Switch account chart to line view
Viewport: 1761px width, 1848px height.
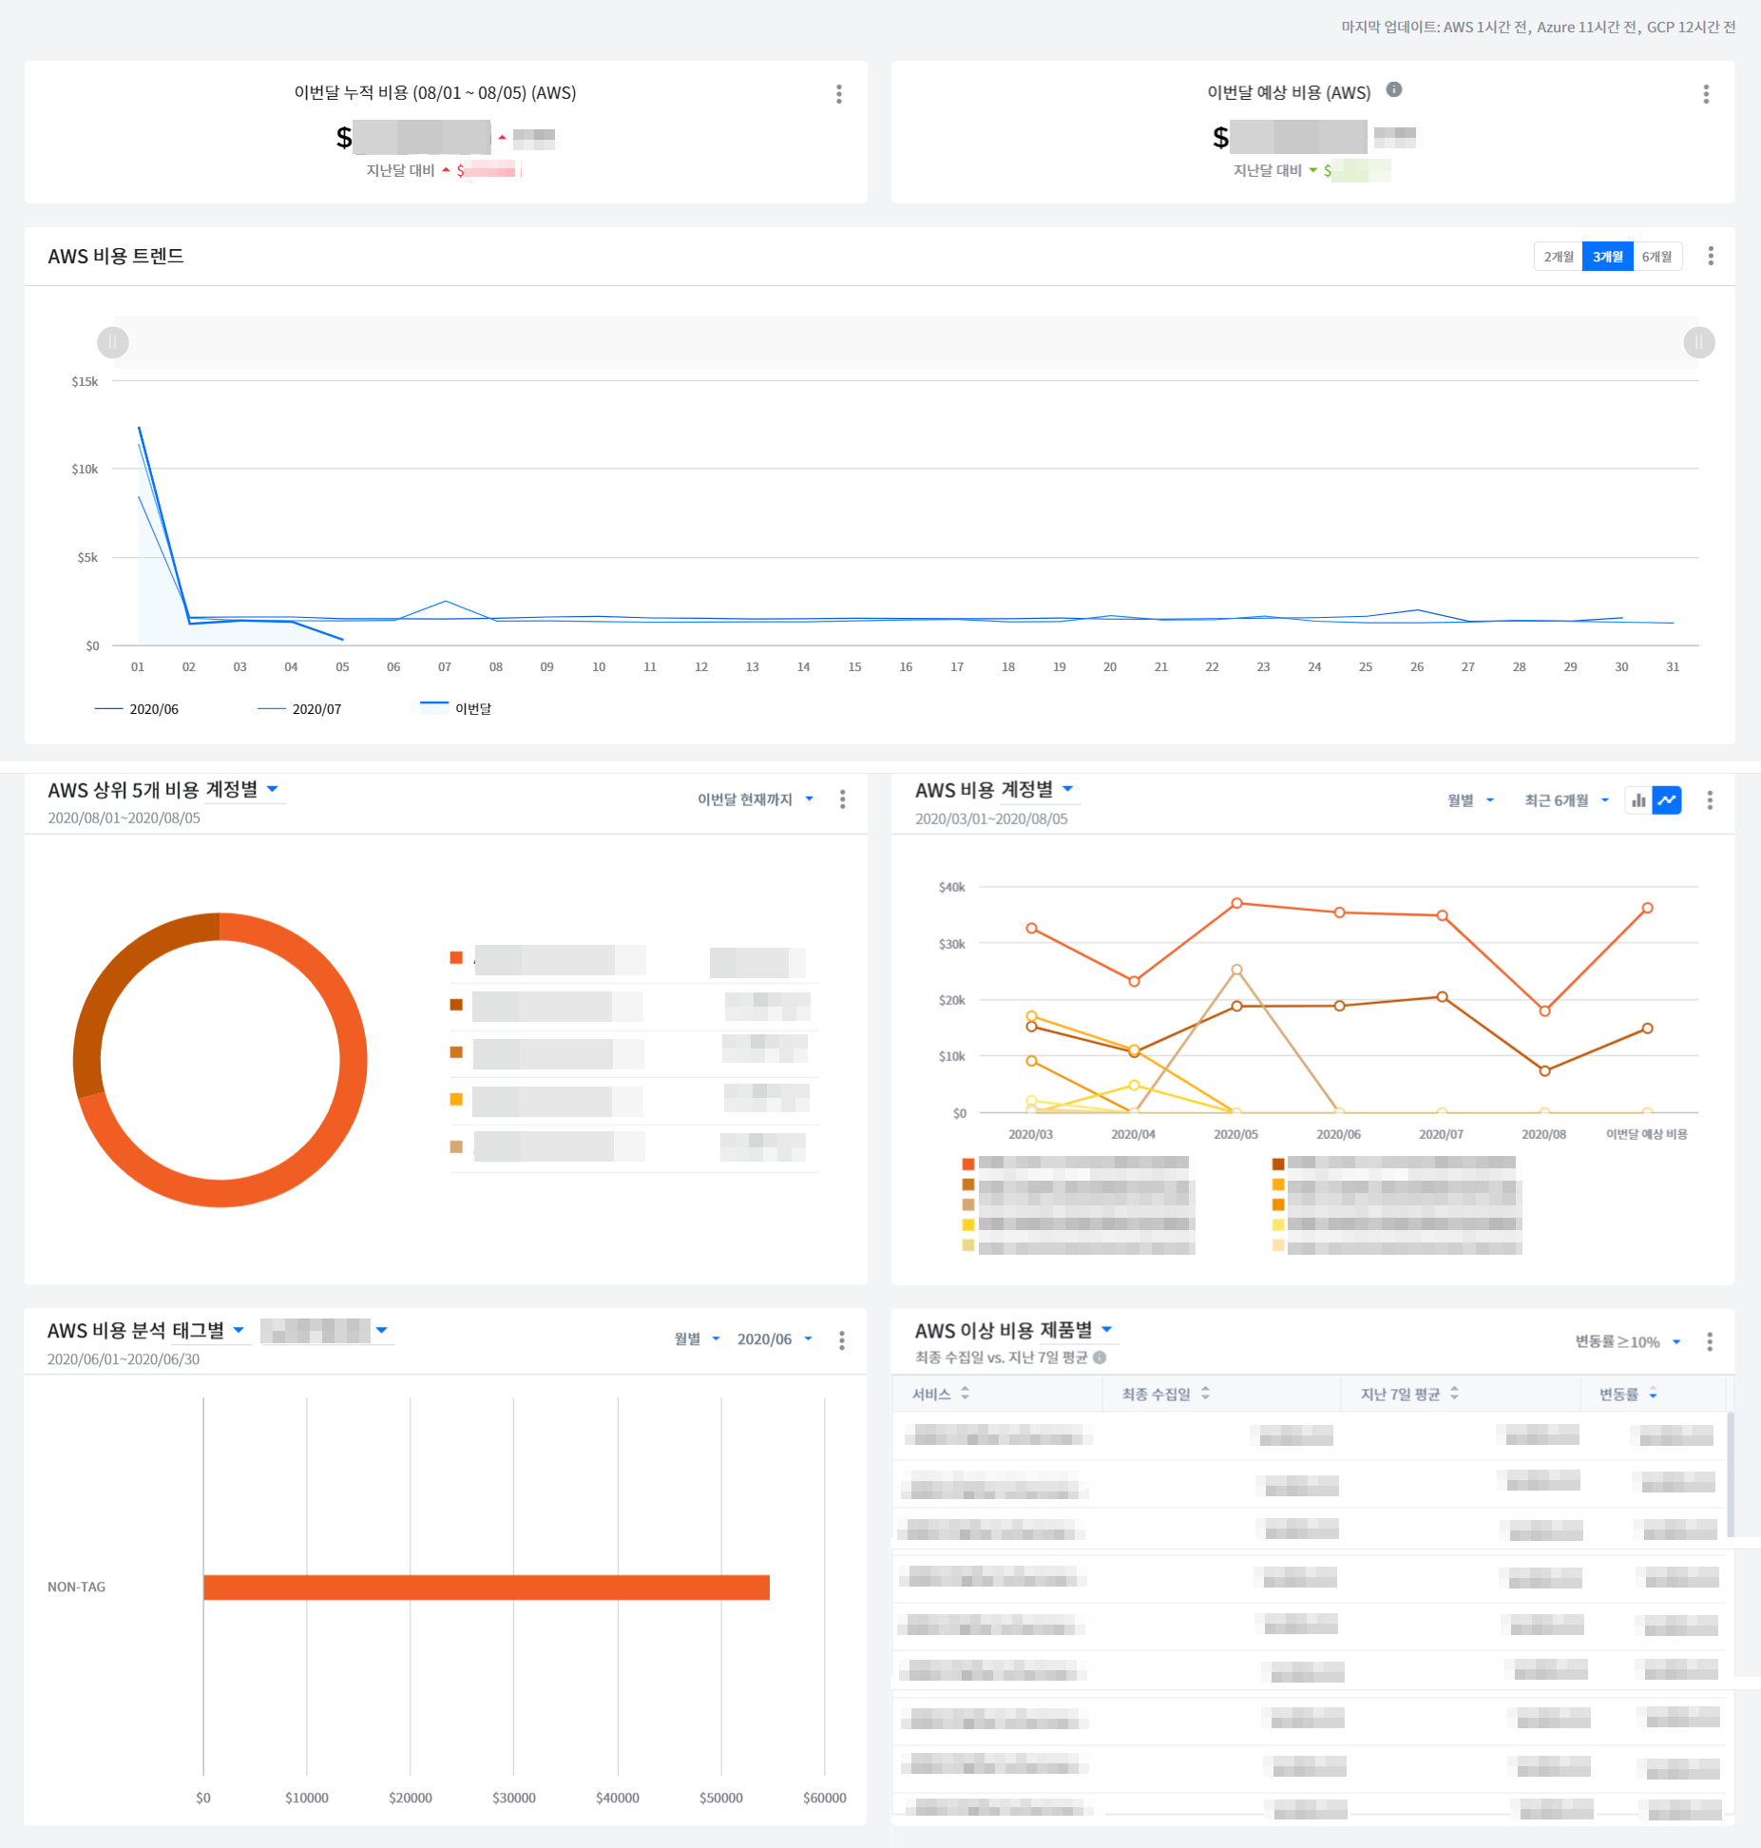pyautogui.click(x=1667, y=800)
